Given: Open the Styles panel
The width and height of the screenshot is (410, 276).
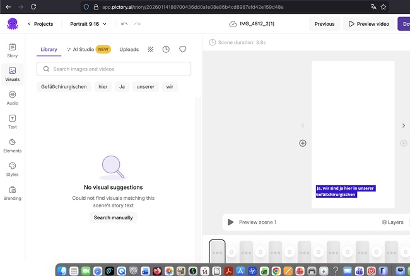Looking at the screenshot, I should coord(13,169).
